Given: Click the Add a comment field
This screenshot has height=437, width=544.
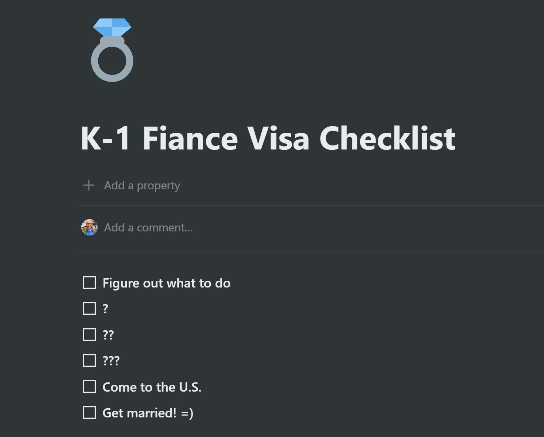Looking at the screenshot, I should click(x=149, y=227).
